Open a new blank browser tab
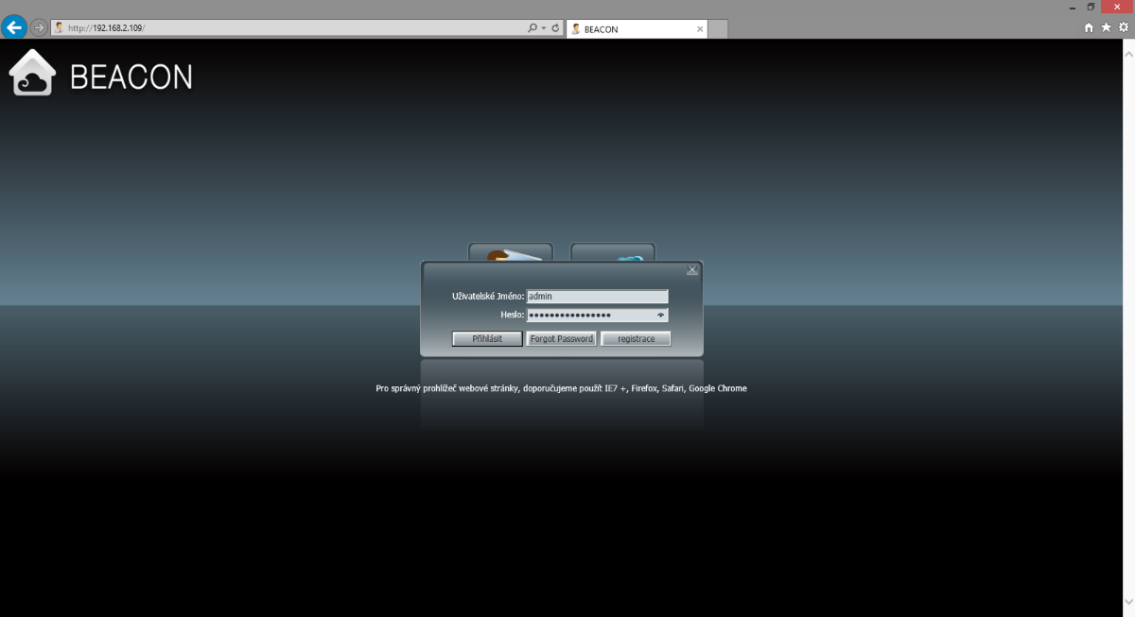This screenshot has width=1135, height=617. click(x=718, y=29)
